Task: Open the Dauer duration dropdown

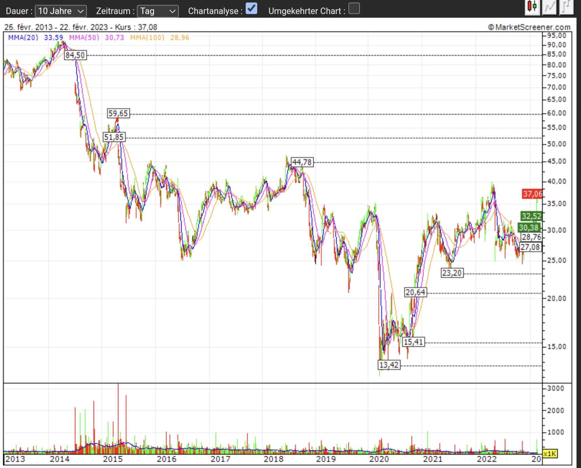Action: [x=60, y=11]
